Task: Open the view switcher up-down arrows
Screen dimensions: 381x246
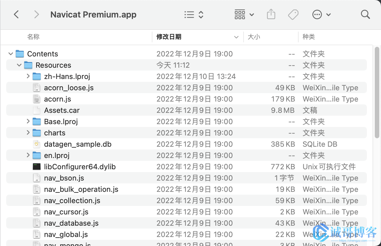Action: [201, 15]
